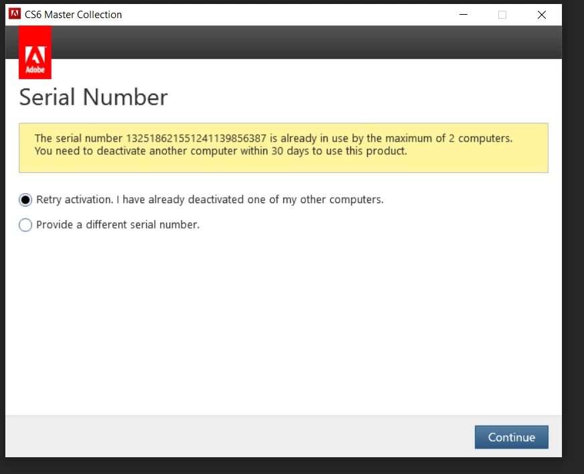Screen dimensions: 584x474
Task: Close the CS6 Master Collection window
Action: (x=542, y=15)
